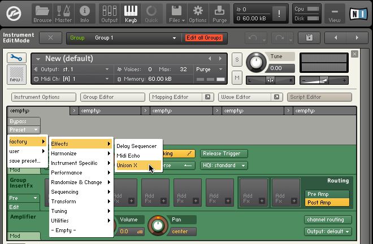Open the user presets submenu
Viewport: 373px width, 244px height.
pos(28,151)
